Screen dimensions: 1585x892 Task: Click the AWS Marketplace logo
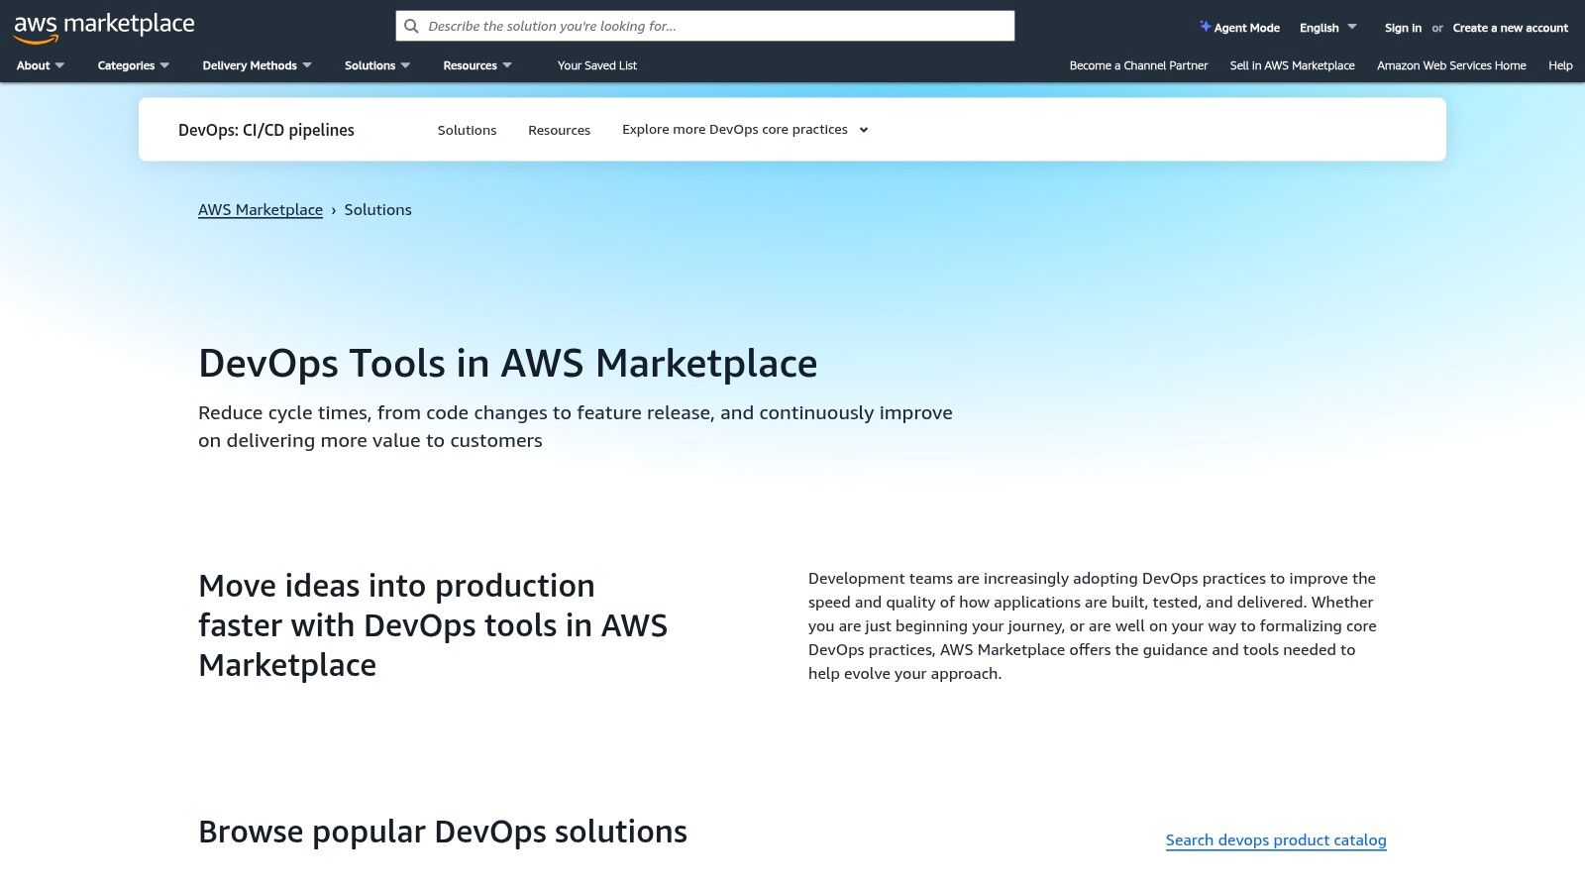point(104,27)
